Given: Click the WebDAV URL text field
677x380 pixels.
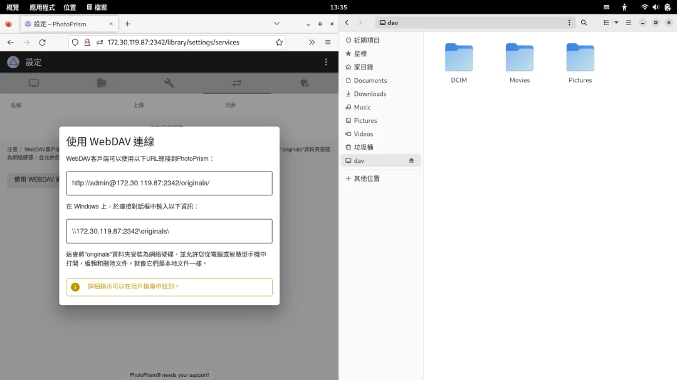Looking at the screenshot, I should [x=169, y=183].
